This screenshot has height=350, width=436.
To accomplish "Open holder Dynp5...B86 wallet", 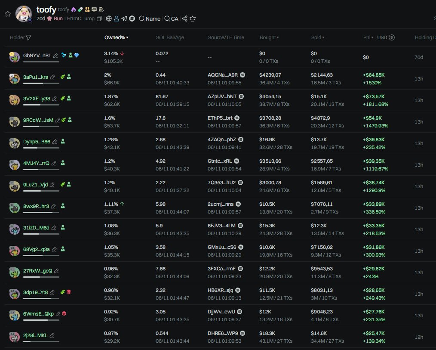I will 37,142.
